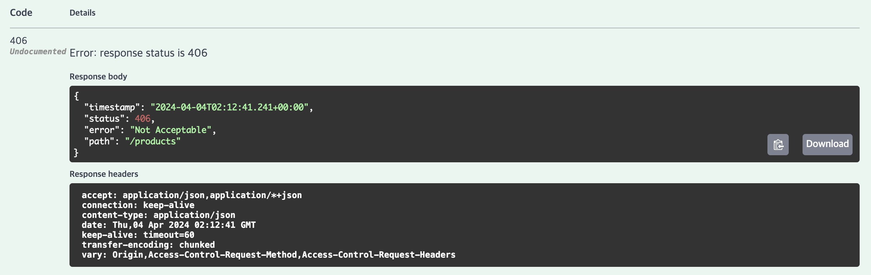Image resolution: width=871 pixels, height=275 pixels.
Task: Click the Response headers heading
Action: [x=104, y=174]
